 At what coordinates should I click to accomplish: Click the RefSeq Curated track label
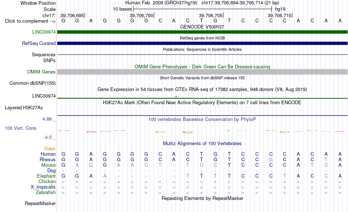pyautogui.click(x=38, y=43)
